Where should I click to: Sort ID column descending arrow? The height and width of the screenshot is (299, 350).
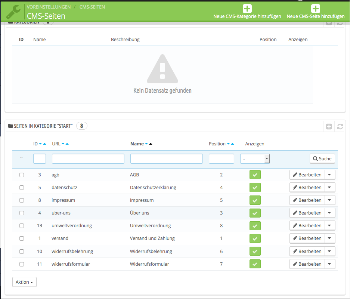(40, 144)
